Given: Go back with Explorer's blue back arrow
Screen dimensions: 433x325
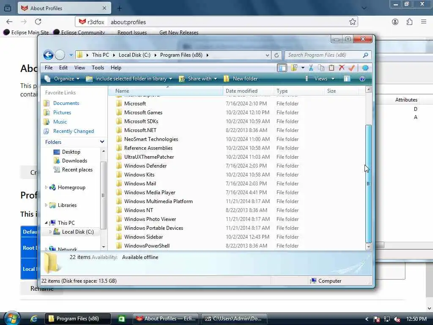Looking at the screenshot, I should click(48, 55).
